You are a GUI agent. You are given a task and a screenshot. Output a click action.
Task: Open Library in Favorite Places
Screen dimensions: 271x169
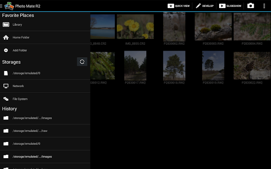coord(45,25)
